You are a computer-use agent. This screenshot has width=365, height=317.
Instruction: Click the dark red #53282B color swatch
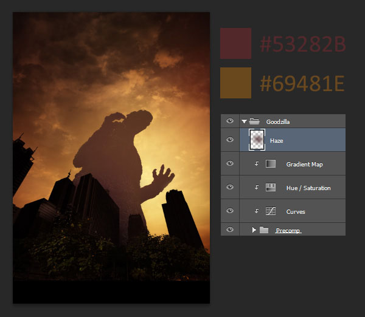point(235,44)
